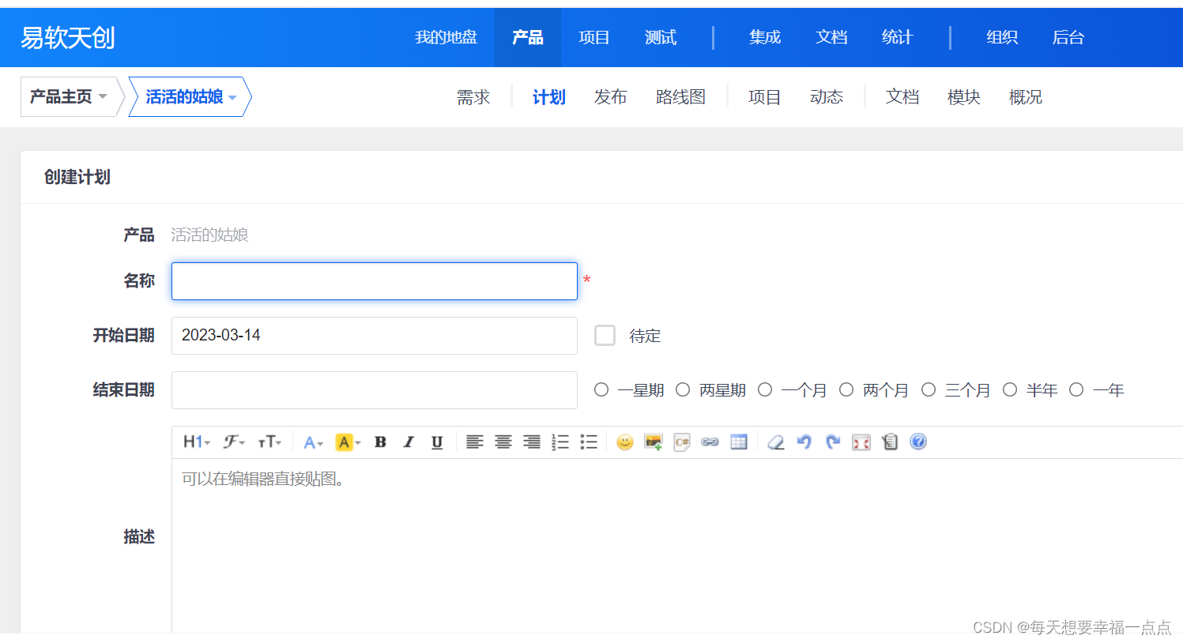Open 后台 admin link
Viewport: 1183px width, 643px height.
point(1068,38)
